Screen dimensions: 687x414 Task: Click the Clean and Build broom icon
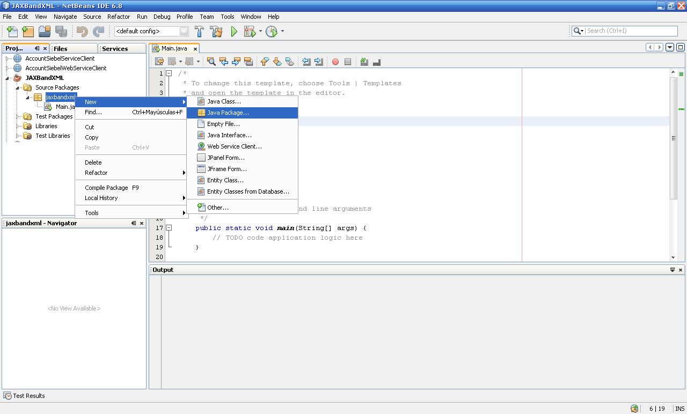[x=216, y=32]
